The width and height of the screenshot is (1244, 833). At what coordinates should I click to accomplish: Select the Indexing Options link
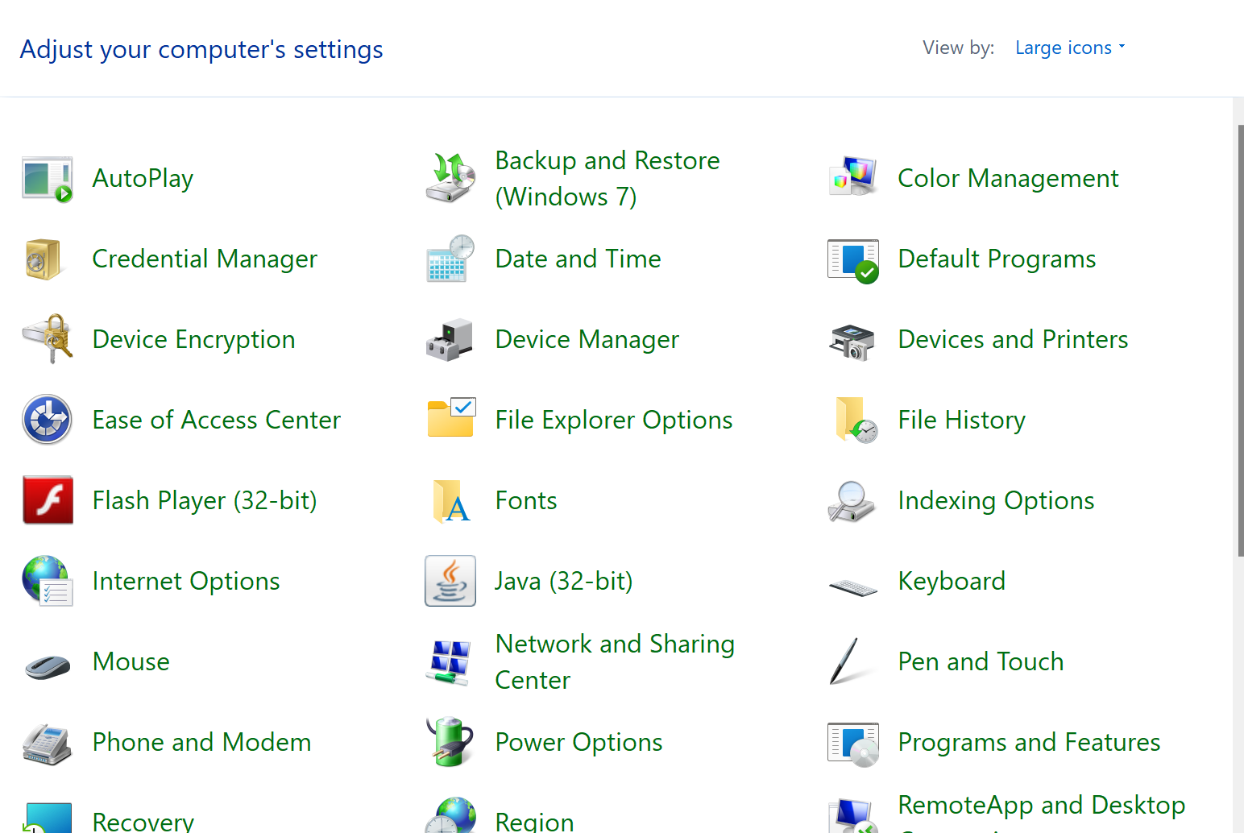click(996, 501)
